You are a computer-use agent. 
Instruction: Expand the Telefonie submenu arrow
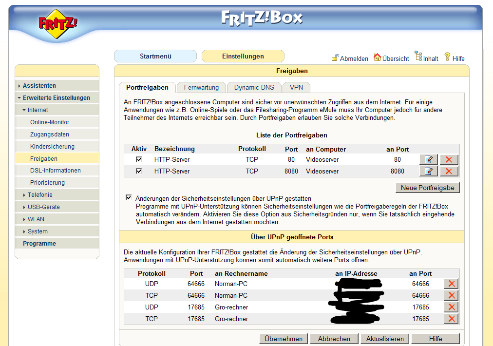click(x=24, y=195)
